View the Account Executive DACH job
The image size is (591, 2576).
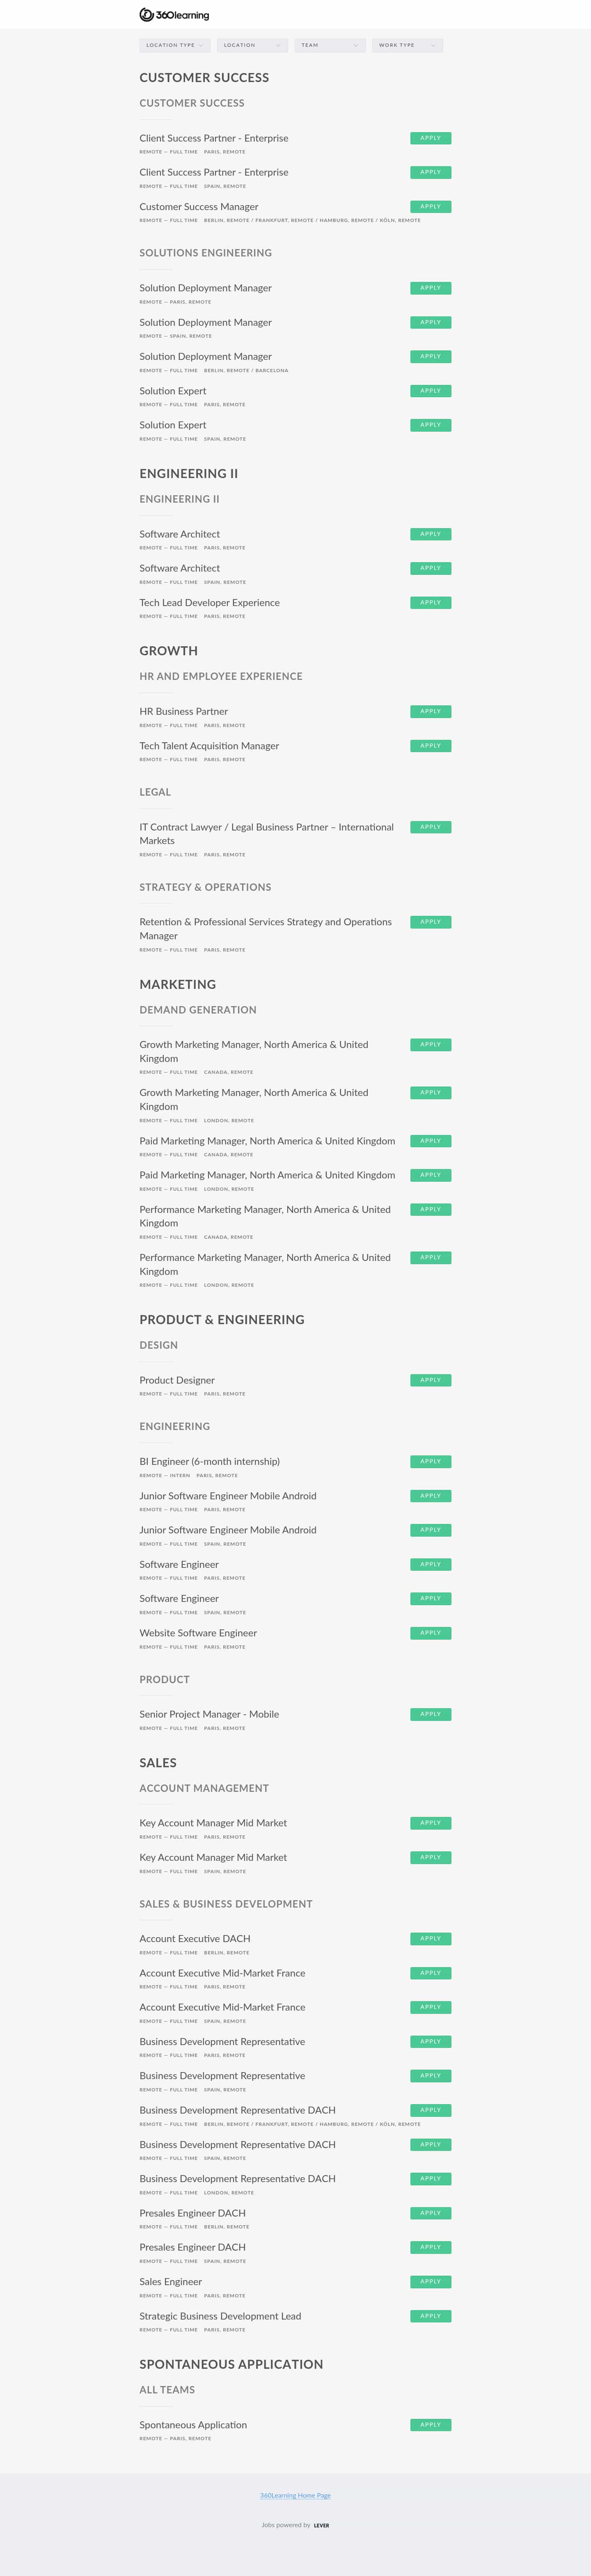click(x=194, y=1939)
